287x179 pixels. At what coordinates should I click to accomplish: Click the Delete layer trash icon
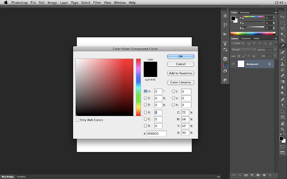point(270,175)
